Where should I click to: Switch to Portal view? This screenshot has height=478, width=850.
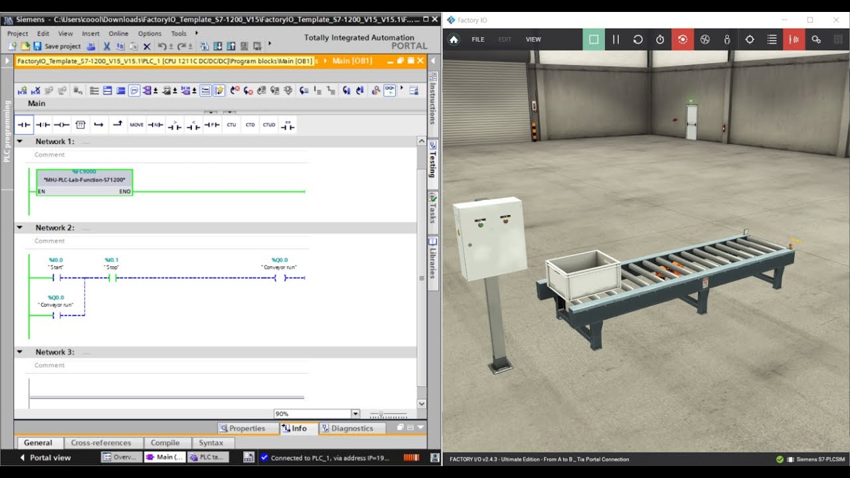[x=45, y=457]
